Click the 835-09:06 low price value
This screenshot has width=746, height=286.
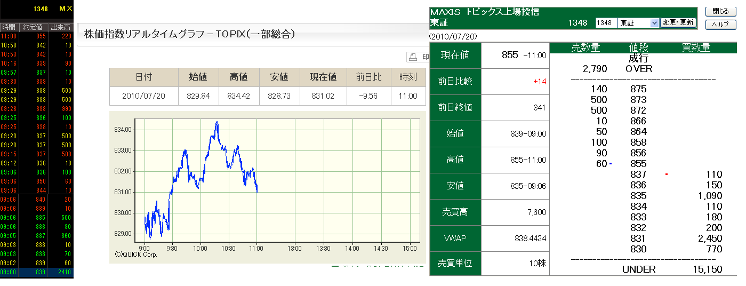click(x=528, y=186)
